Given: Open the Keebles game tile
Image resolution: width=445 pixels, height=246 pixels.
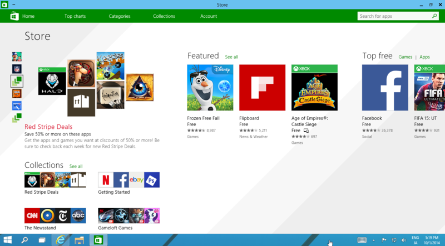Looking at the screenshot, I should click(110, 66).
